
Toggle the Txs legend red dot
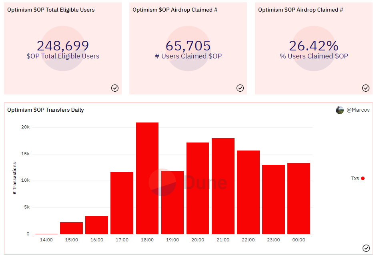click(363, 179)
